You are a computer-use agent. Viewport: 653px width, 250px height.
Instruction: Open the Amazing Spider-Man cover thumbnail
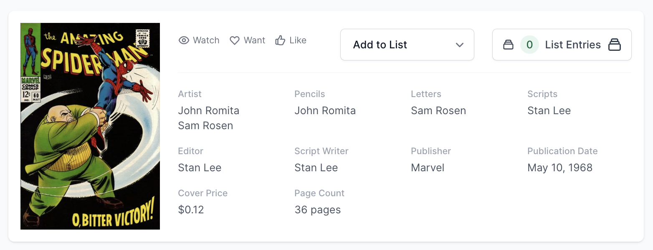point(90,126)
